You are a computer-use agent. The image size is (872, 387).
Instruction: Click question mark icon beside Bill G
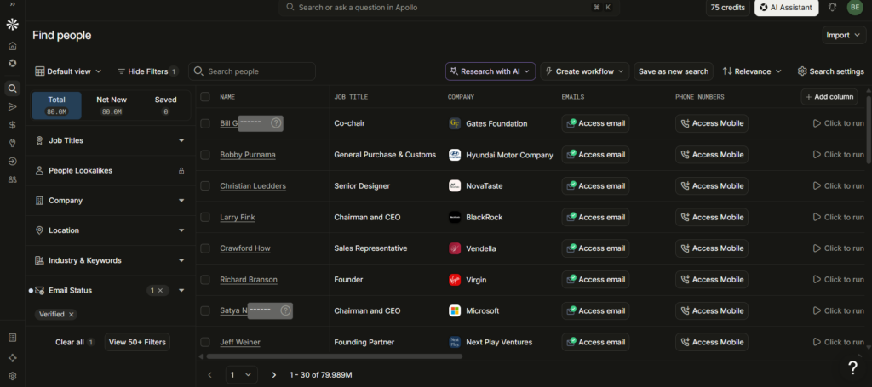[x=276, y=123]
